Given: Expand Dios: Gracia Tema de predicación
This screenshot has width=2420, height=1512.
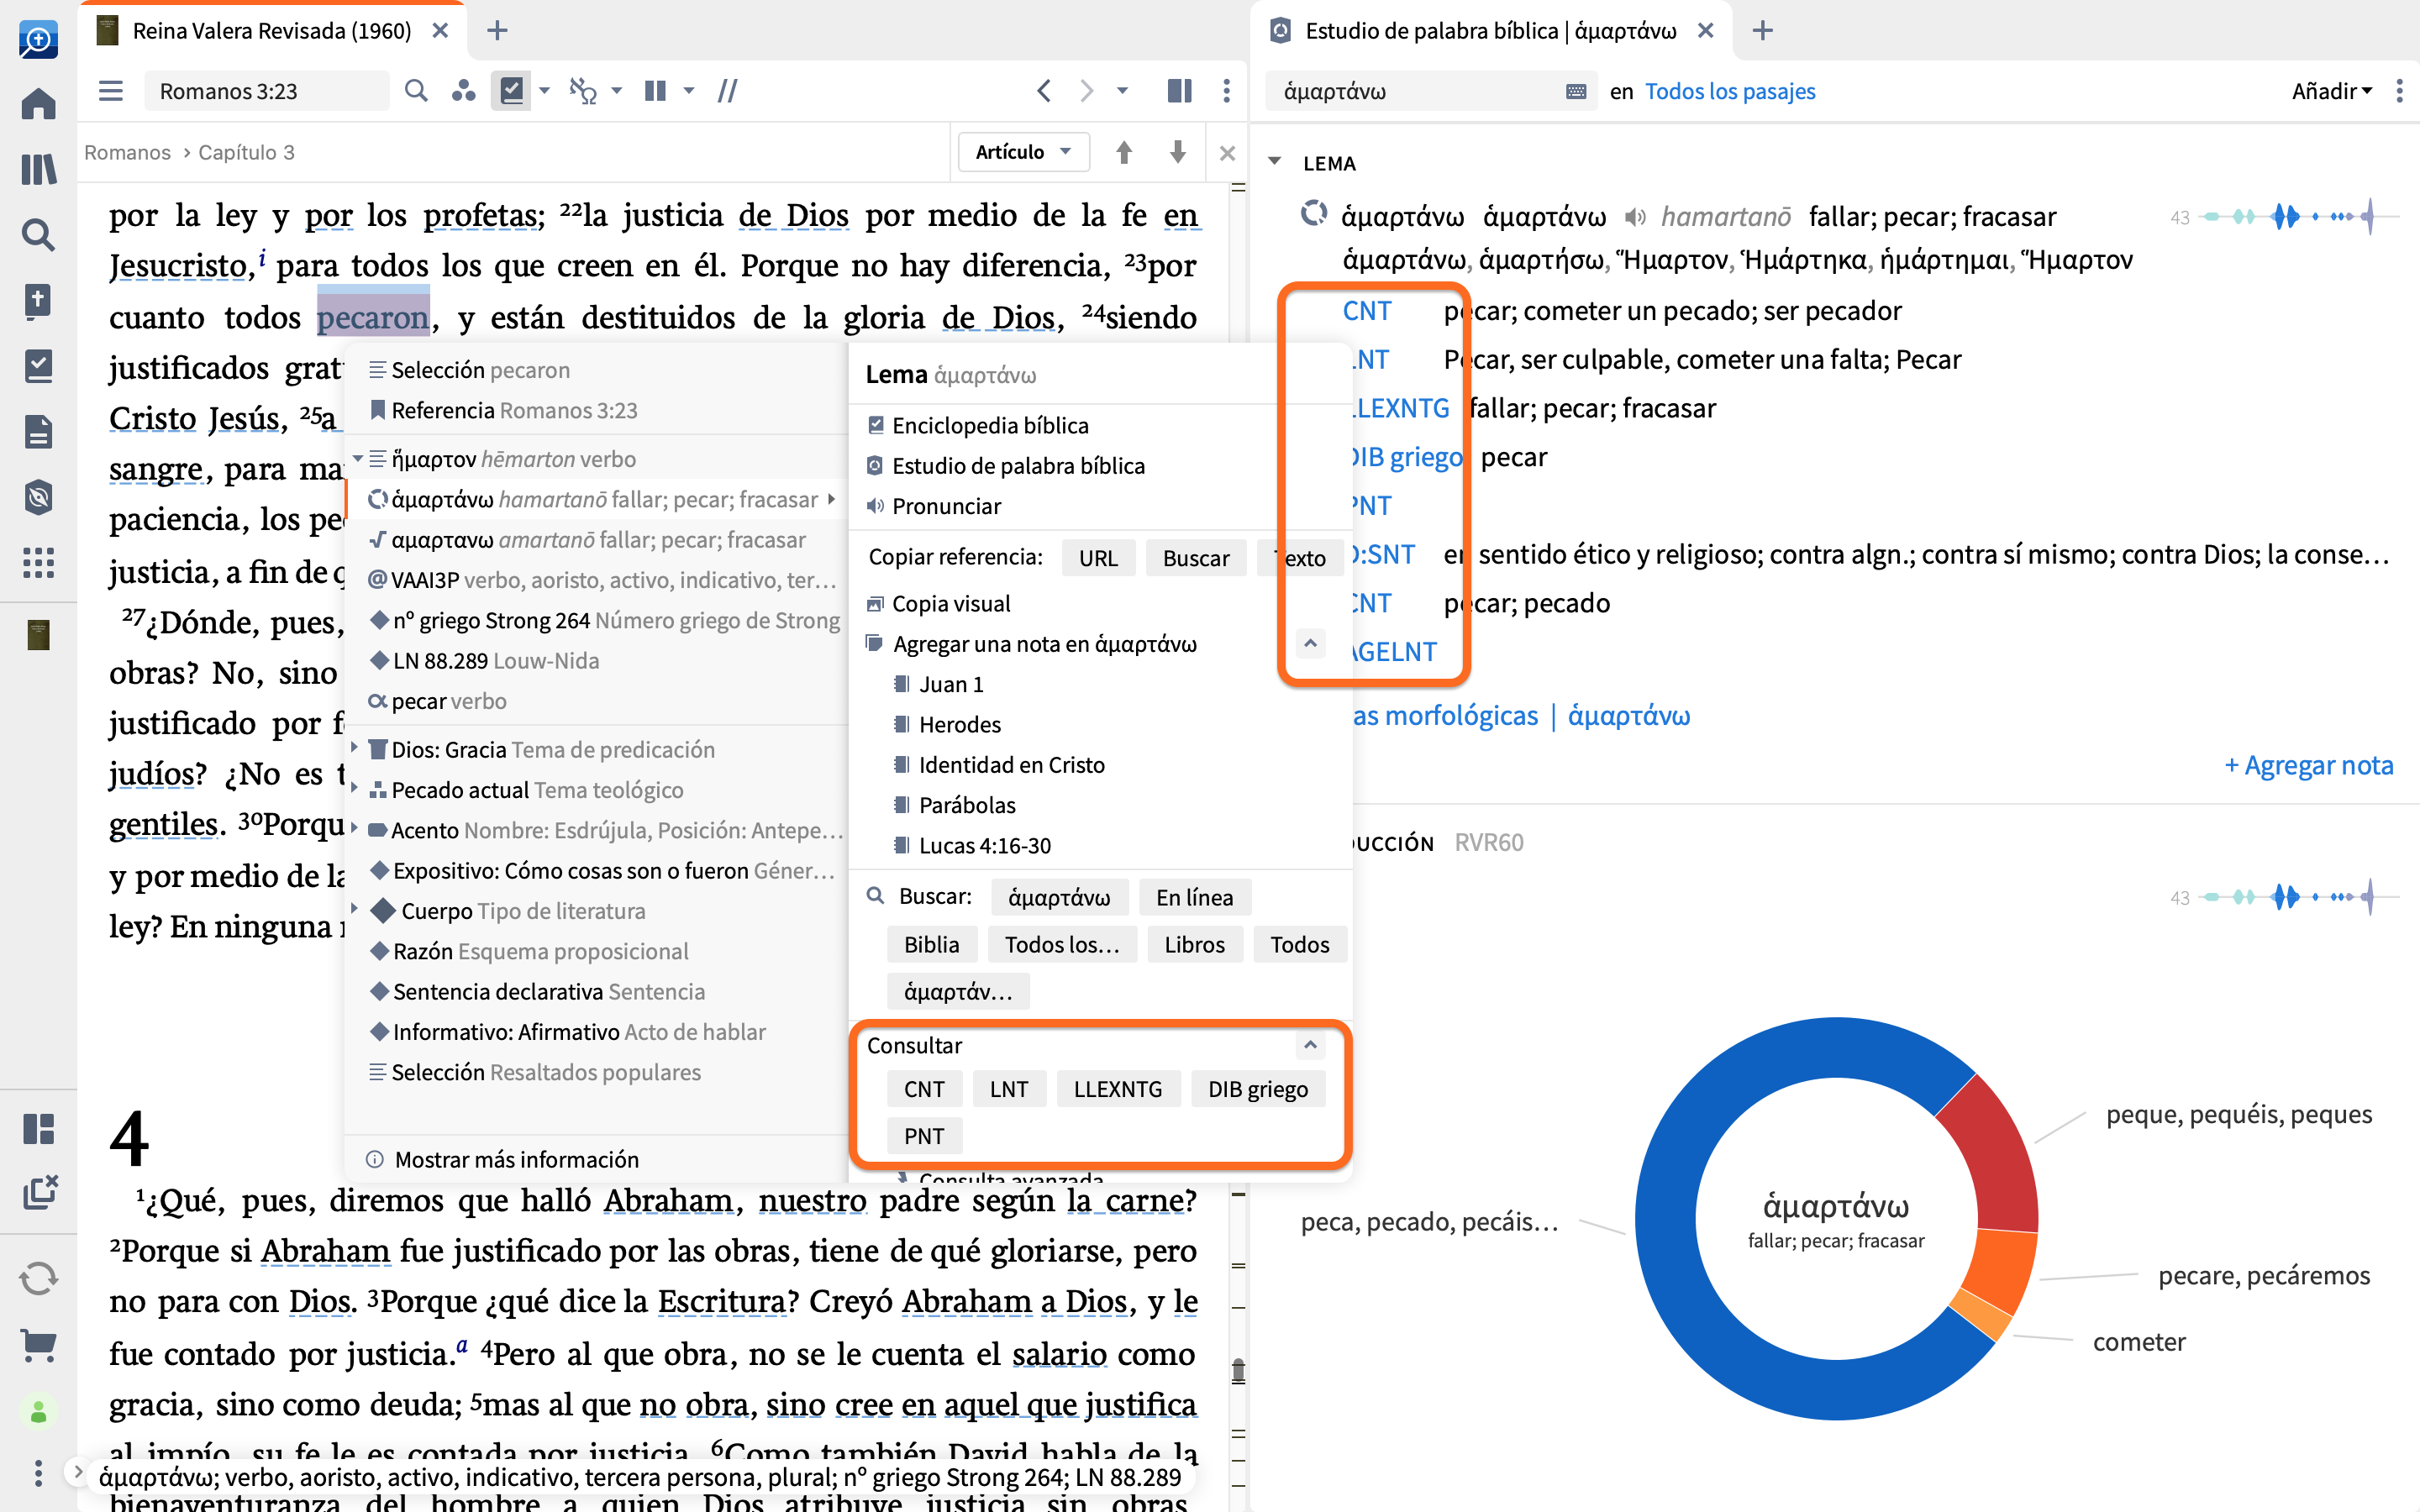Looking at the screenshot, I should pos(354,748).
